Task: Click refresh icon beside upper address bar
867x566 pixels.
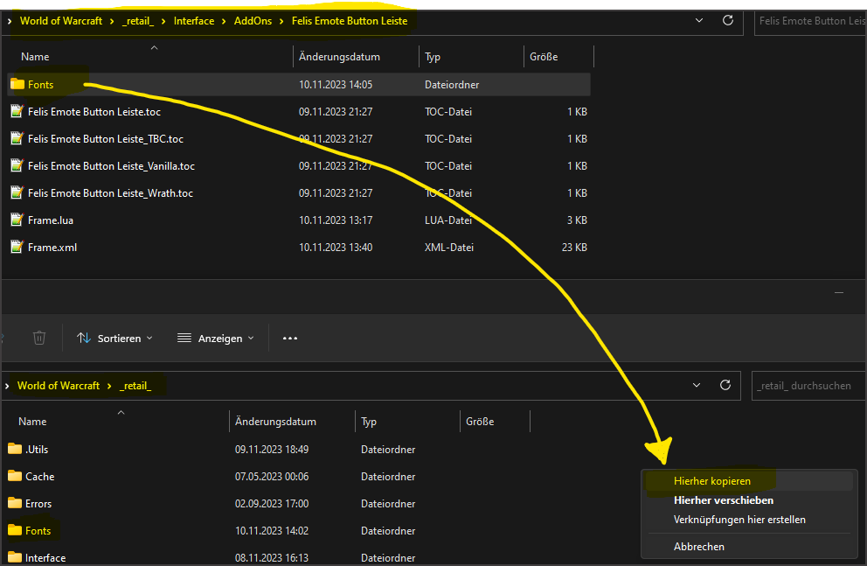Action: click(726, 20)
